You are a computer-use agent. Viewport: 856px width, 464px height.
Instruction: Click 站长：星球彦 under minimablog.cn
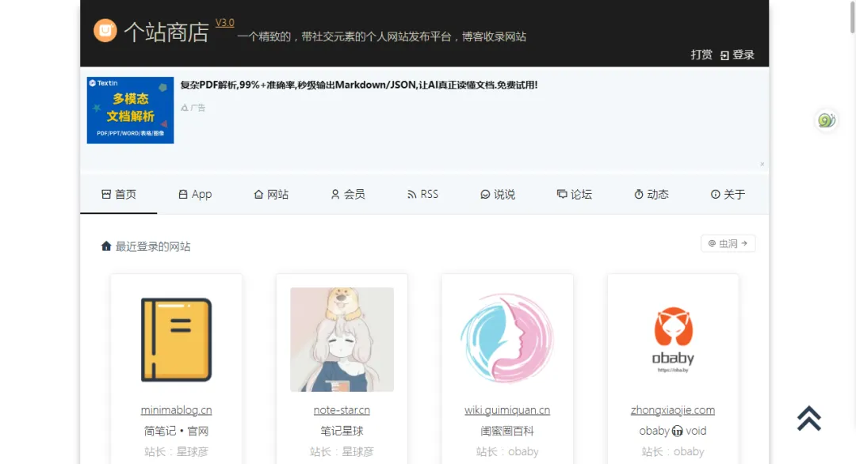pyautogui.click(x=176, y=451)
